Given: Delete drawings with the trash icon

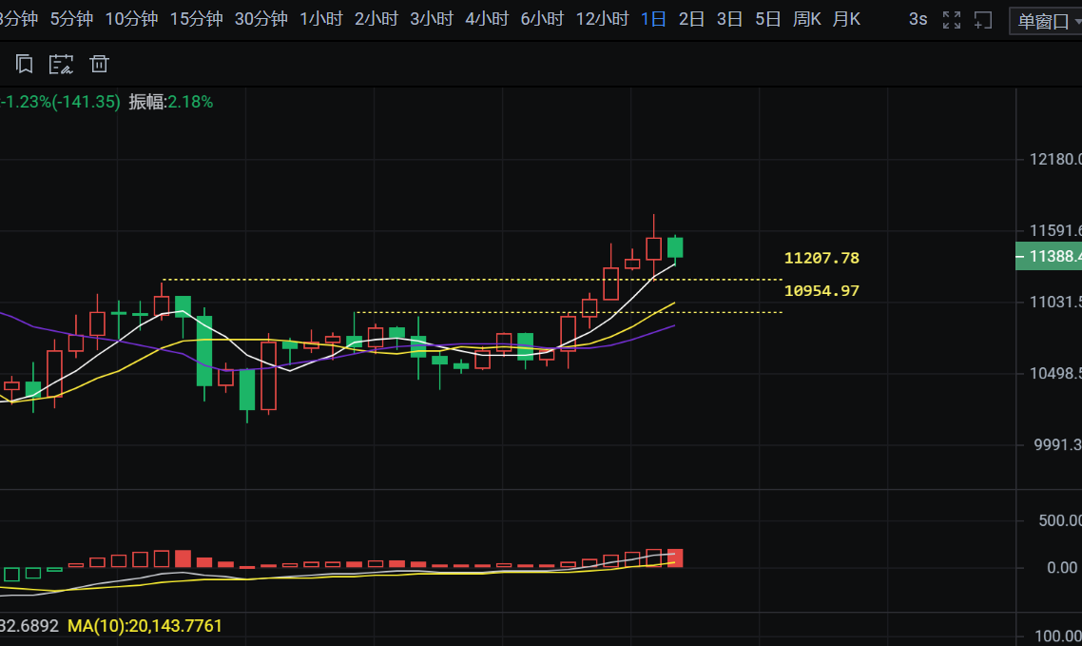Looking at the screenshot, I should 100,64.
